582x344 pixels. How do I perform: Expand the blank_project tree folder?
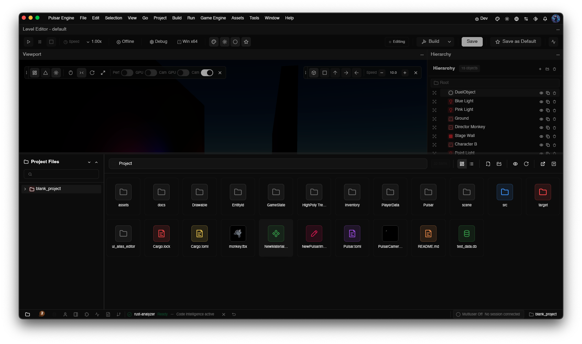[25, 189]
